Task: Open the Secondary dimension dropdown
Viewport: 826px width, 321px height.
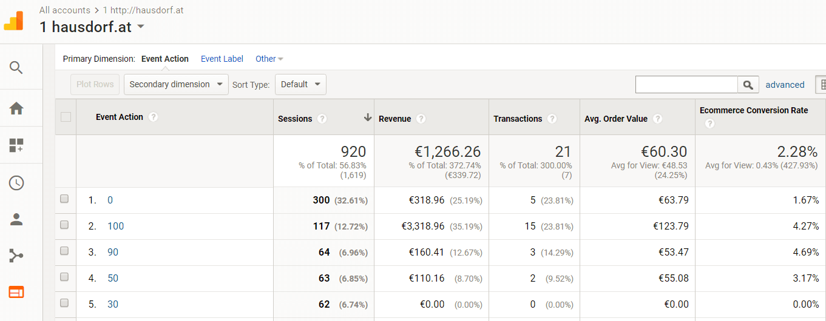Action: click(x=176, y=84)
